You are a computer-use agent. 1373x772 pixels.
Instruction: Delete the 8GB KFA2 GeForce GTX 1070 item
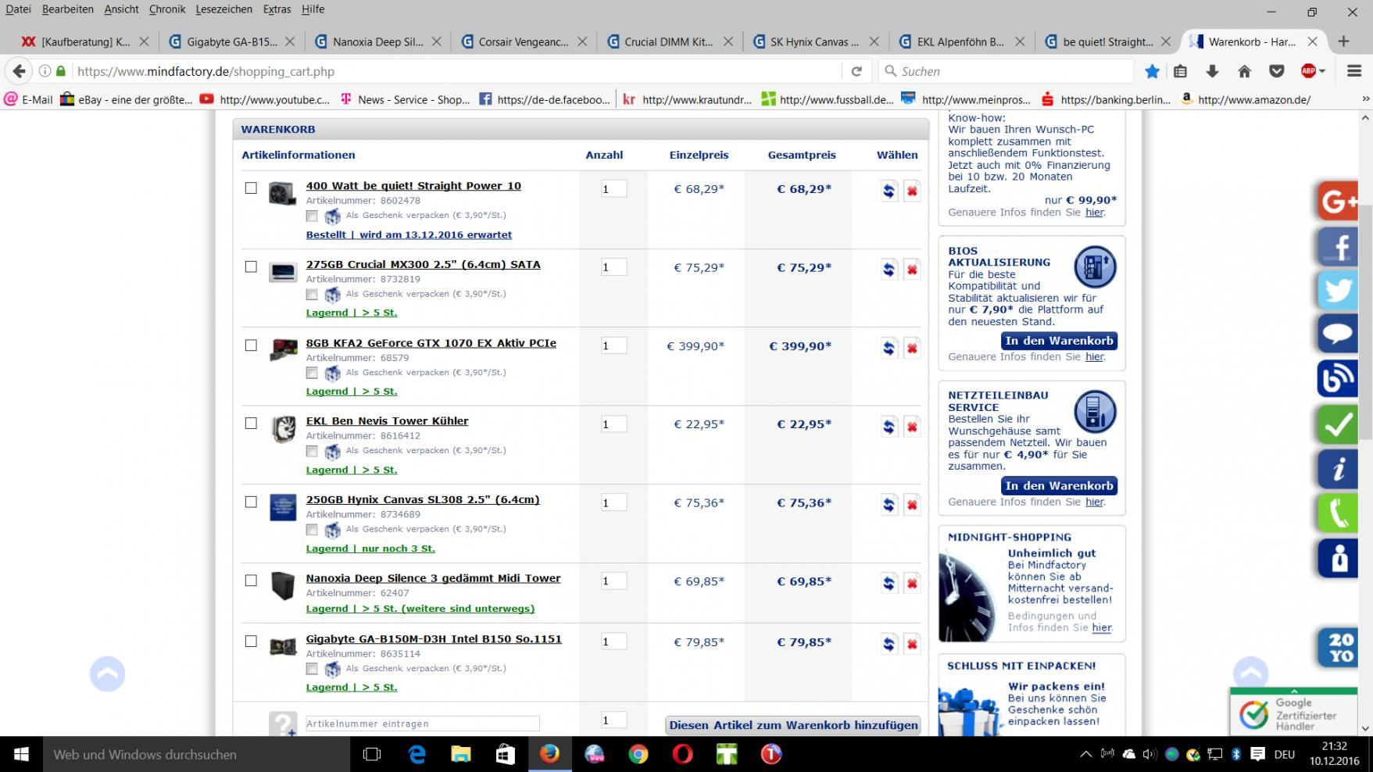point(912,348)
